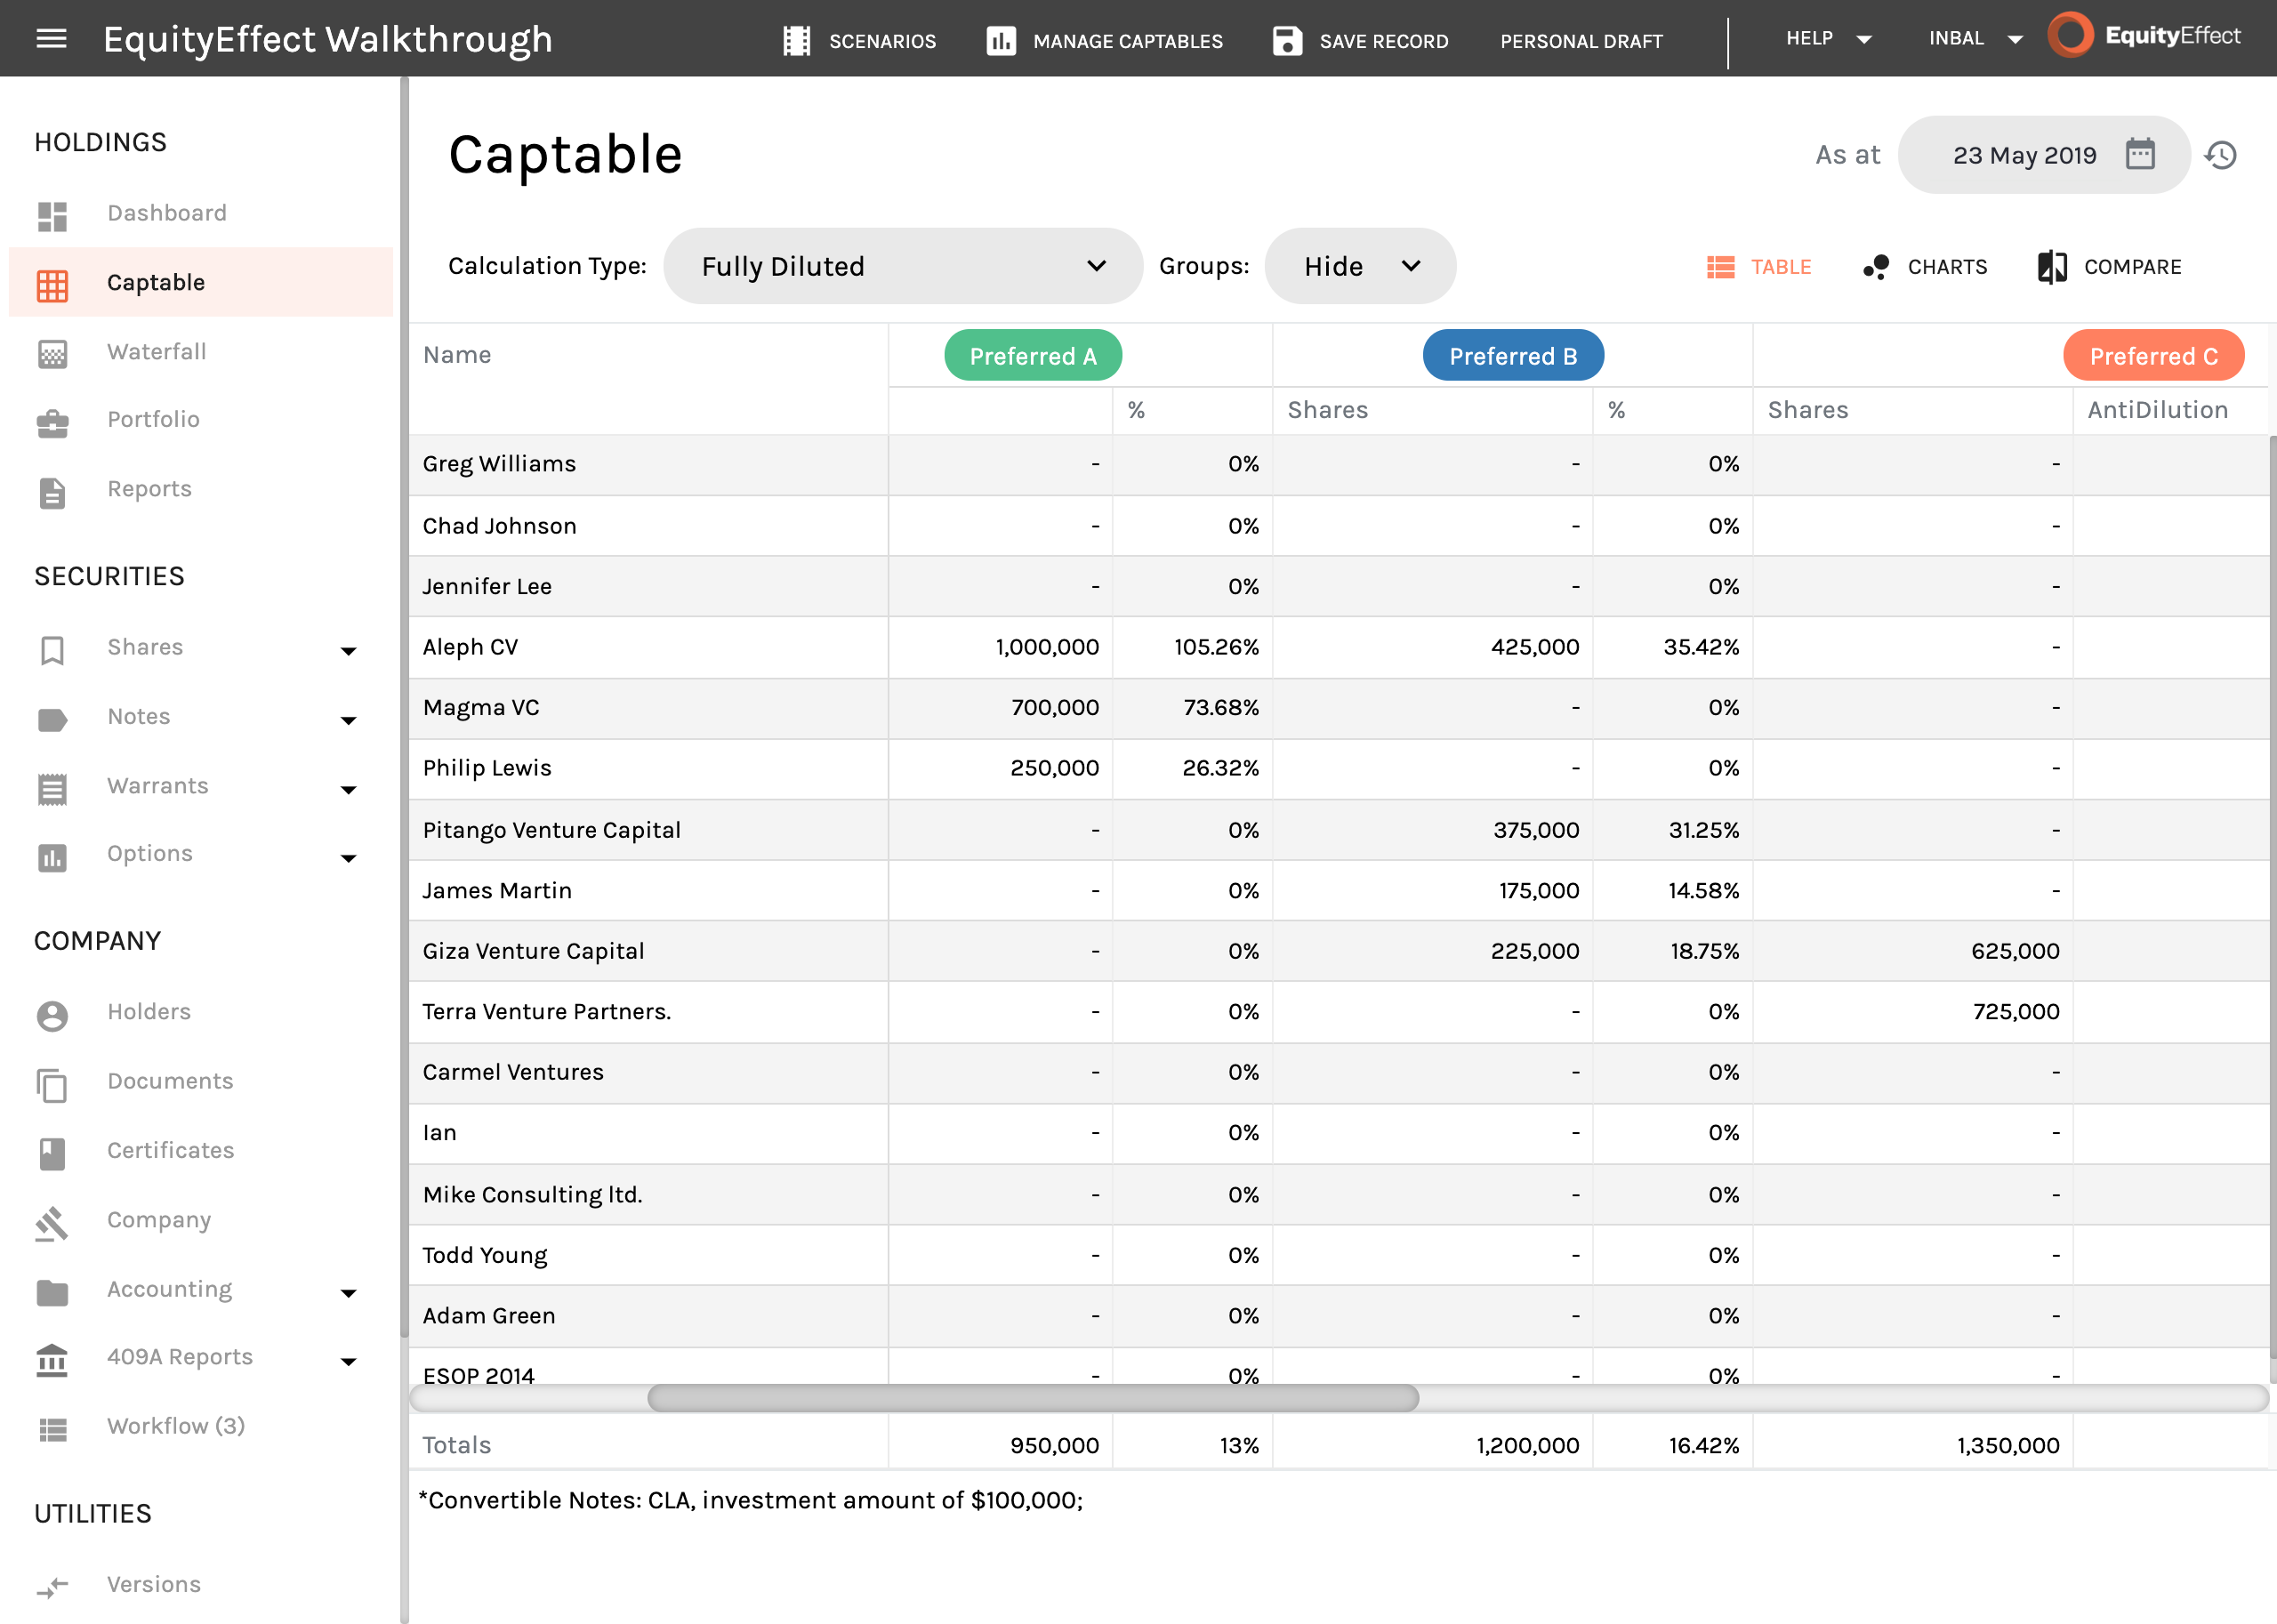Click the 409A Reports bank icon
The width and height of the screenshot is (2277, 1624).
pos(52,1360)
